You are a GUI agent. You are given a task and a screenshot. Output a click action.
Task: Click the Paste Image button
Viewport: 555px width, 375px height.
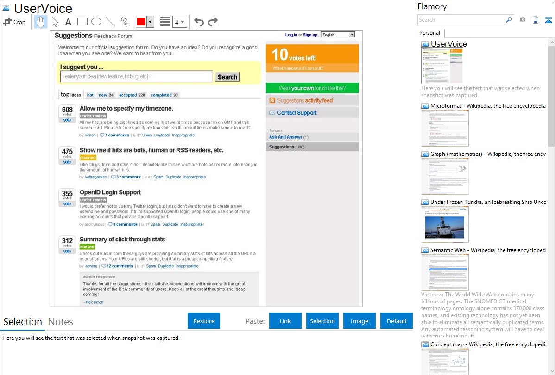pos(359,321)
